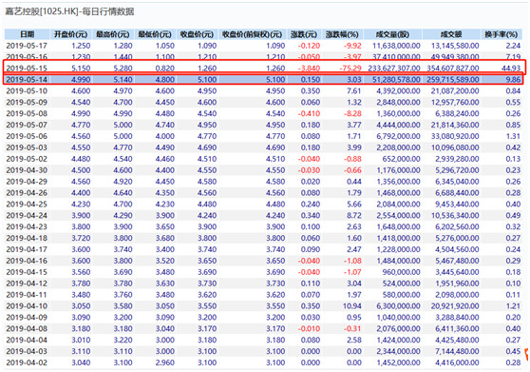Image resolution: width=530 pixels, height=372 pixels.
Task: Sort by the 开盘价(元) column header
Action: (x=70, y=34)
